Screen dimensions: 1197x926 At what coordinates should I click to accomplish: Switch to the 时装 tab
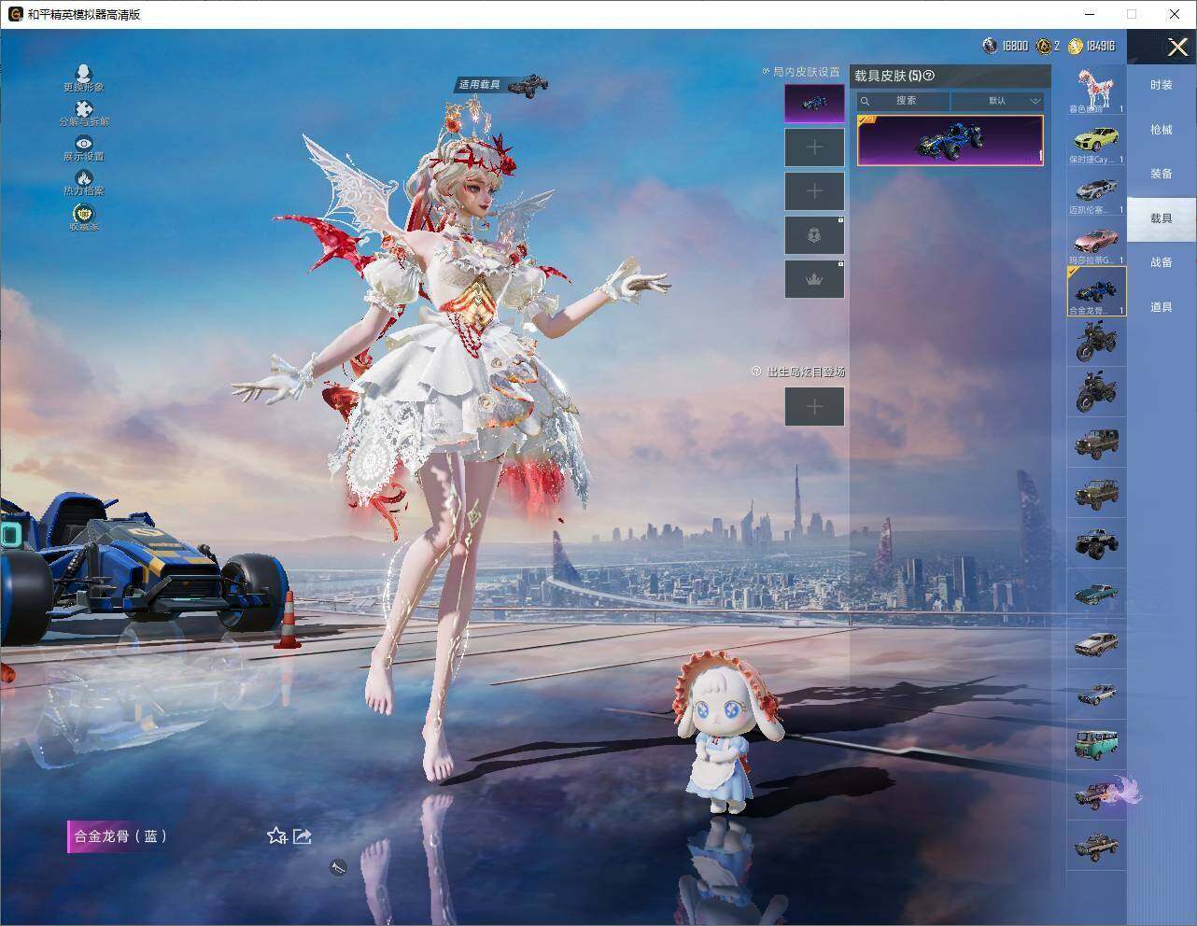(x=1162, y=85)
